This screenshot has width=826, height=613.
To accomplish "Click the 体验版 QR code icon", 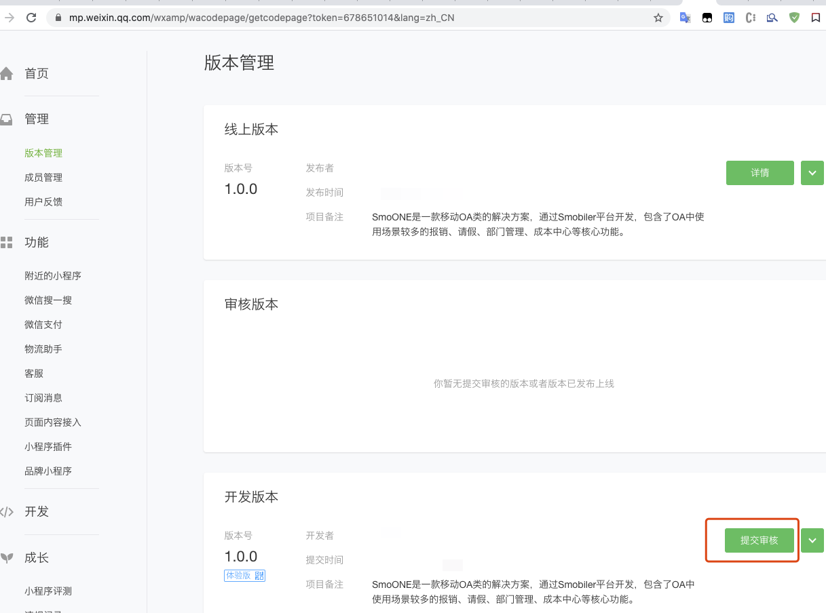I will (x=259, y=576).
